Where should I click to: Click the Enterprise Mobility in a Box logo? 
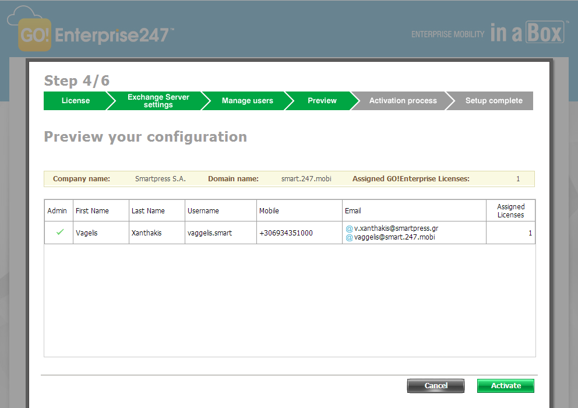click(488, 33)
